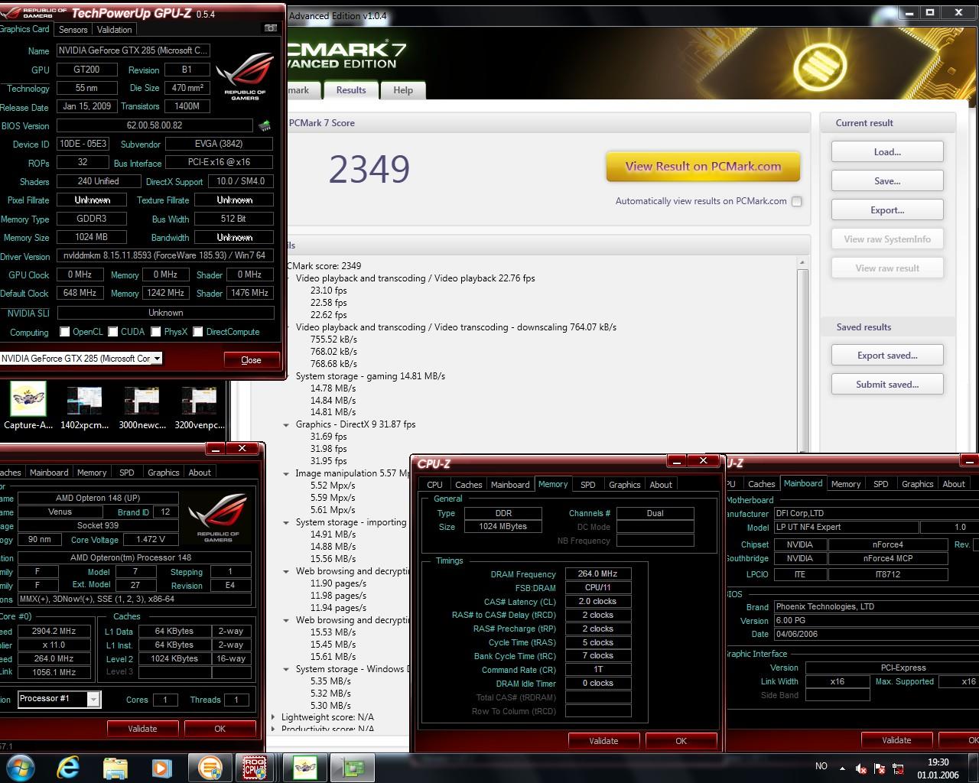This screenshot has width=979, height=783.
Task: Collapse the System storage - Windows result
Action: point(286,669)
